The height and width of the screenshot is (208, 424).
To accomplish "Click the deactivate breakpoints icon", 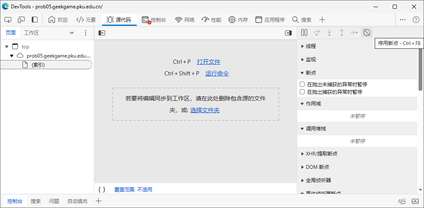I will (367, 33).
